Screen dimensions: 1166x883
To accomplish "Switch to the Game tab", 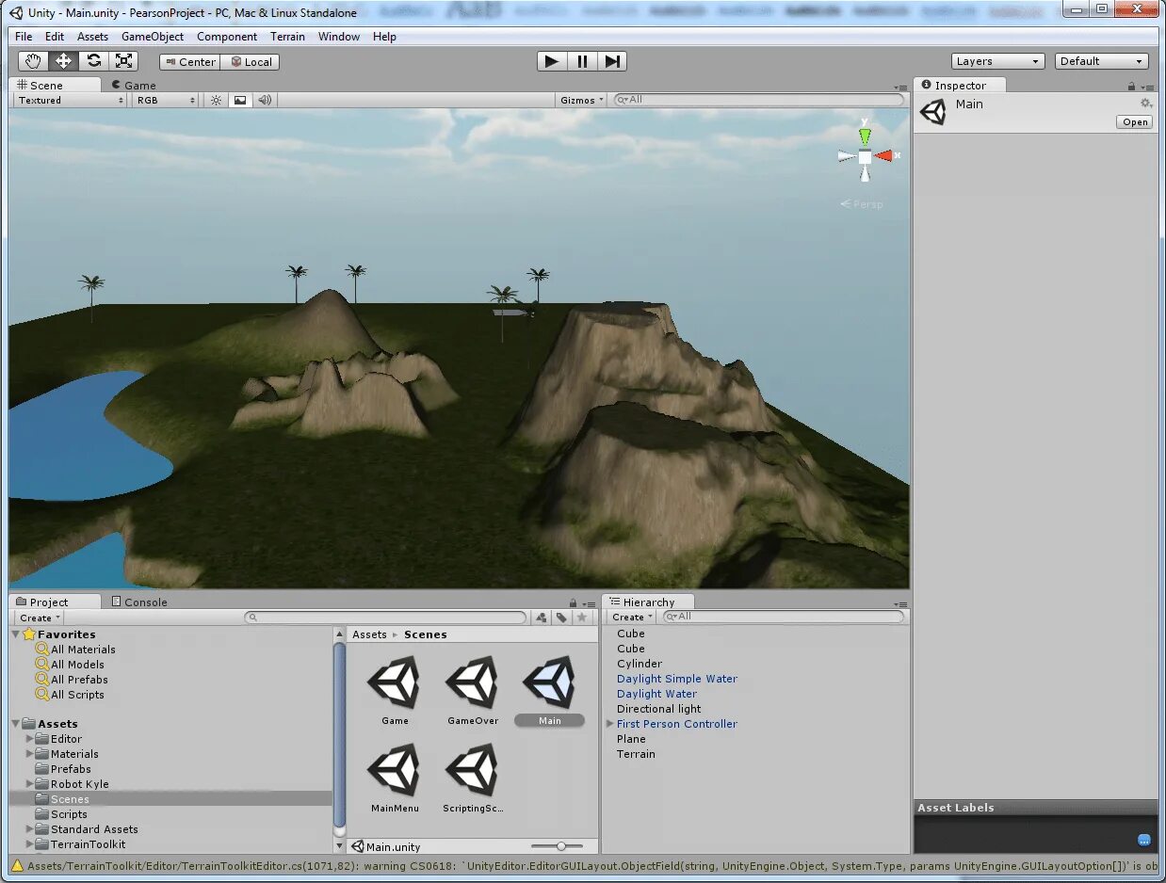I will tap(134, 85).
